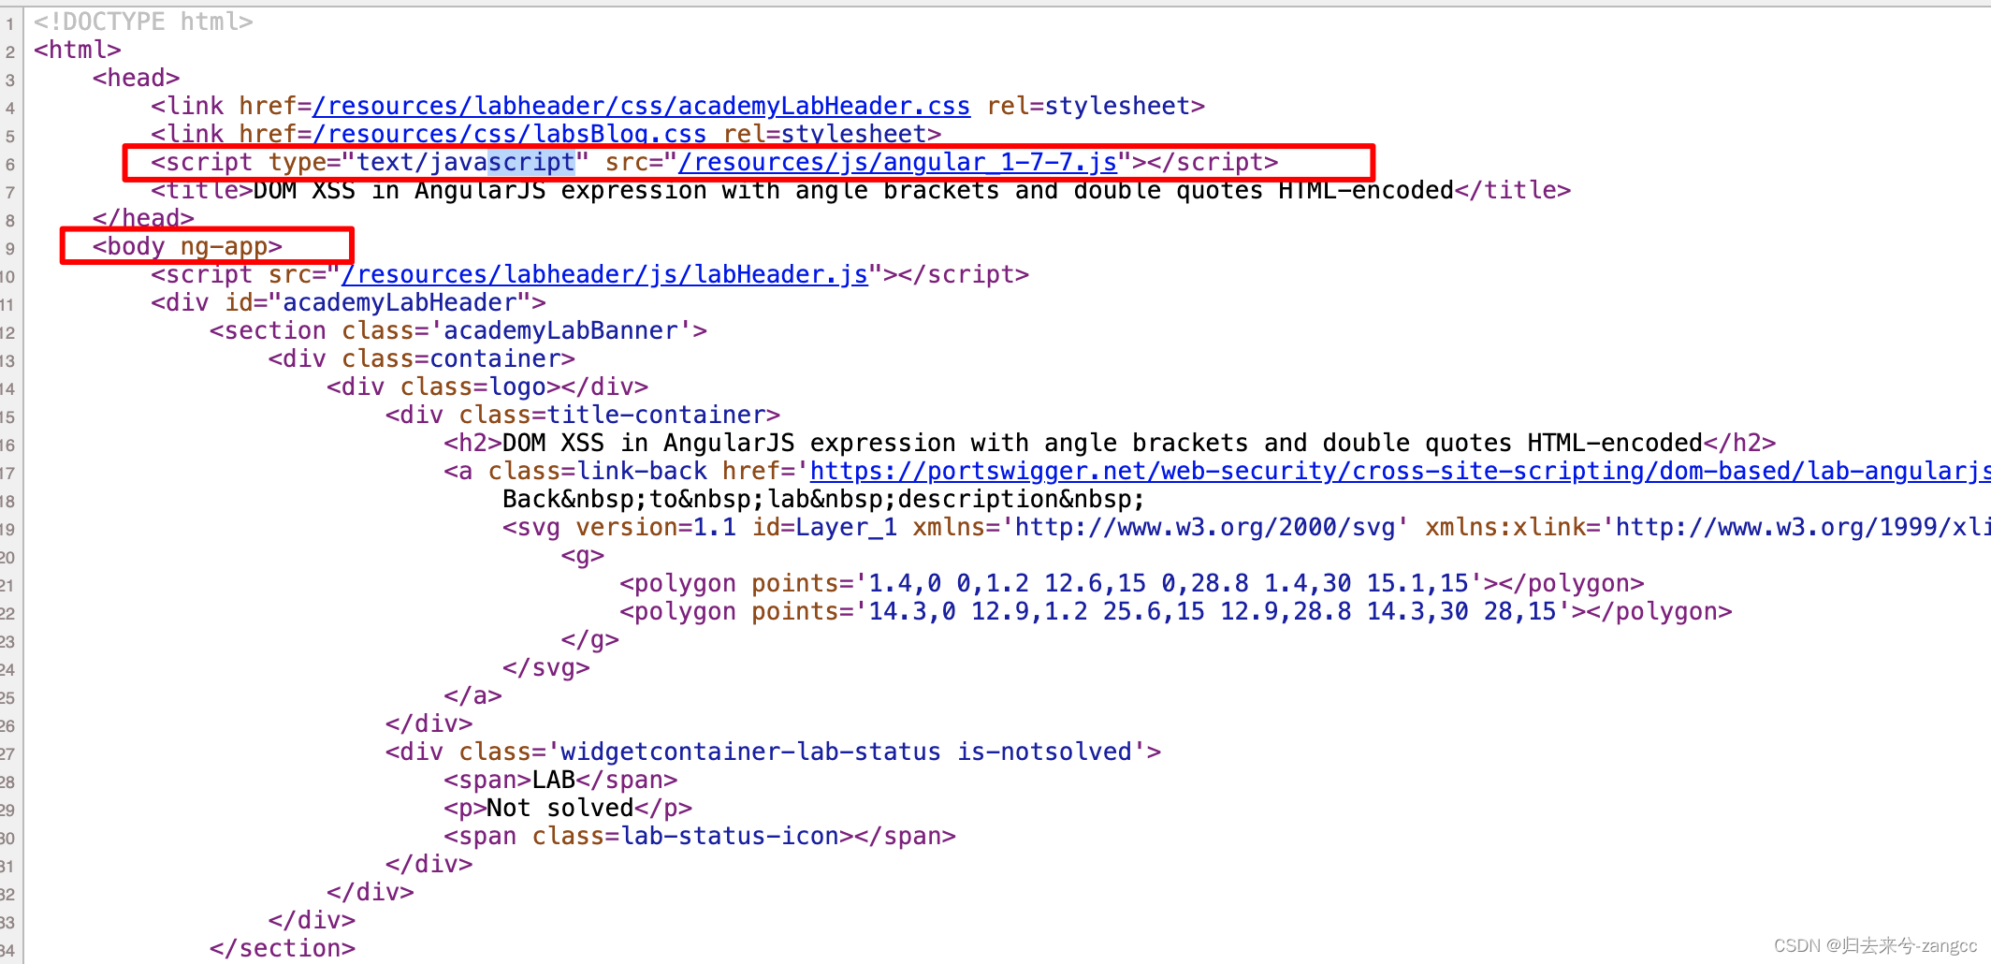Click rel=stylesheet on the academyLabHeader.css line
This screenshot has height=964, width=1991.
(x=1088, y=106)
